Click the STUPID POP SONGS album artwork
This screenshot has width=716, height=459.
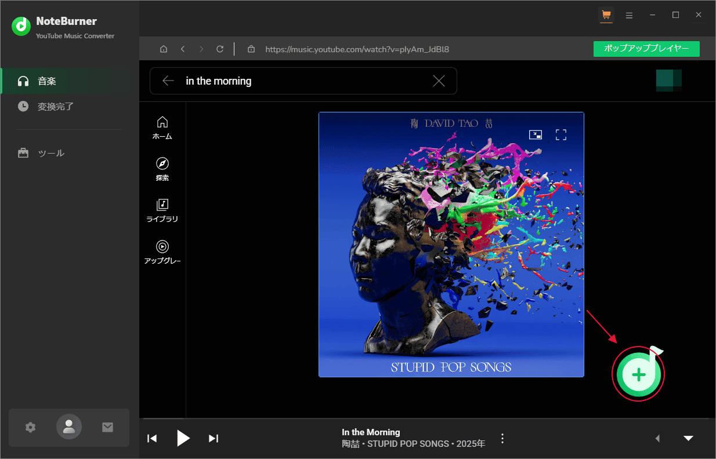click(x=451, y=245)
